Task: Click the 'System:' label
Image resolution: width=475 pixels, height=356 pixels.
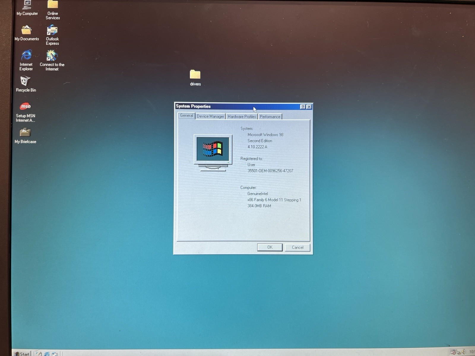Action: click(247, 128)
